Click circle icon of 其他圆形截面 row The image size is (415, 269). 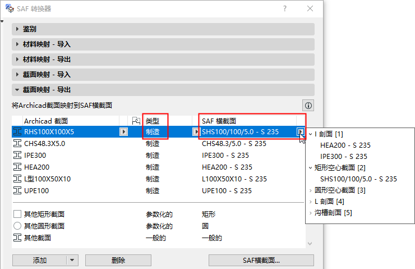[17, 226]
